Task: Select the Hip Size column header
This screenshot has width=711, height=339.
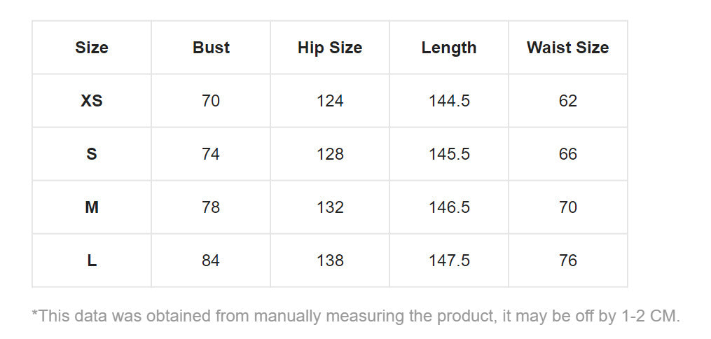Action: coord(330,48)
